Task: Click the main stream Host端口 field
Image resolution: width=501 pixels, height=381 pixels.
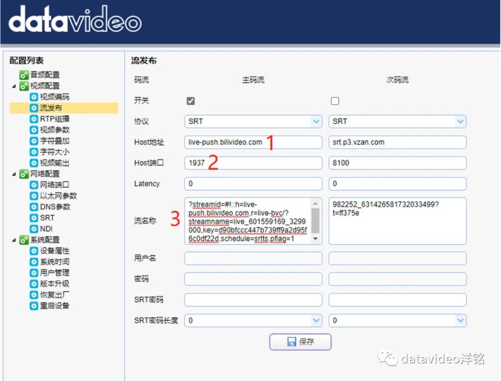Action: click(253, 163)
